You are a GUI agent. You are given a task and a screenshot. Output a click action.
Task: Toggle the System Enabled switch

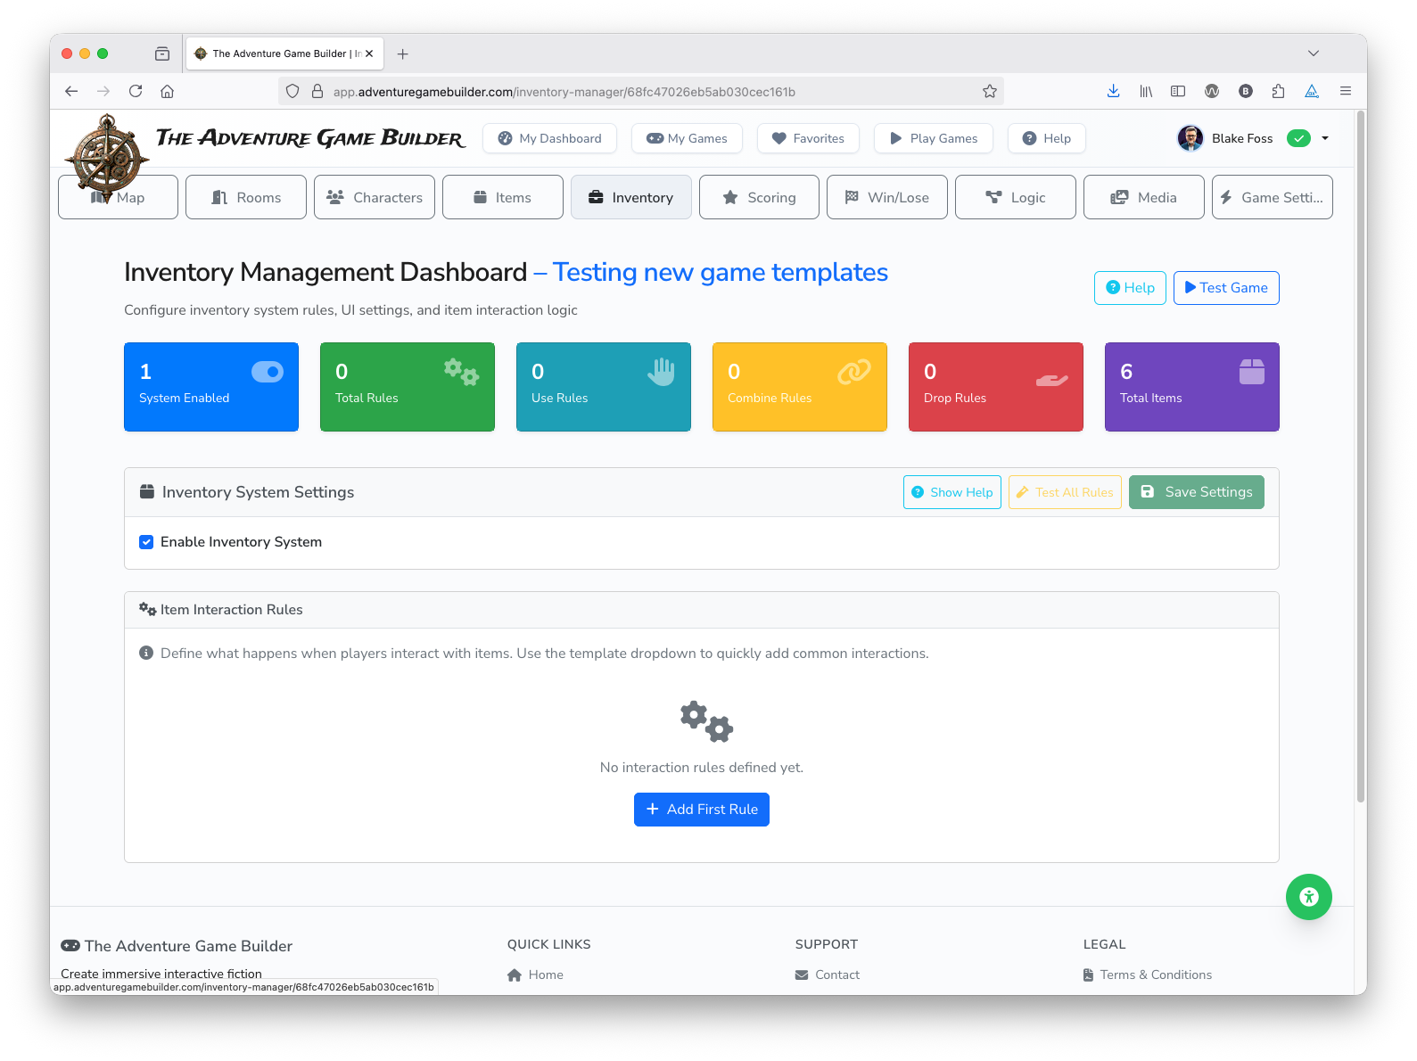click(267, 372)
